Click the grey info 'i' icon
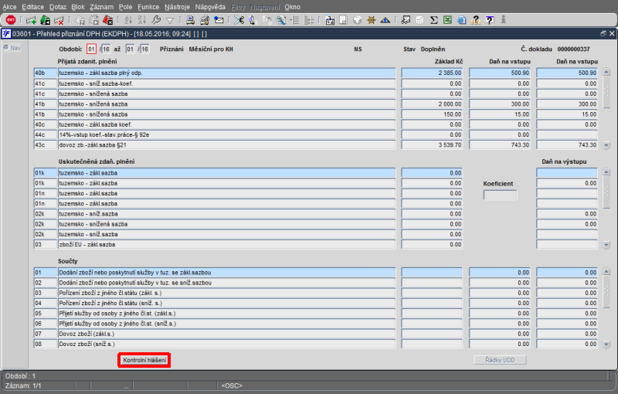The image size is (618, 394). pyautogui.click(x=504, y=20)
